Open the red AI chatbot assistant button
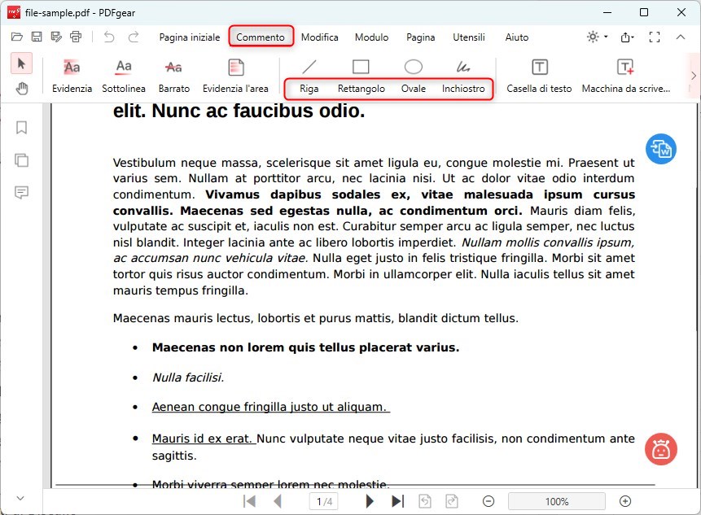Screen dimensions: 701x515 click(661, 449)
